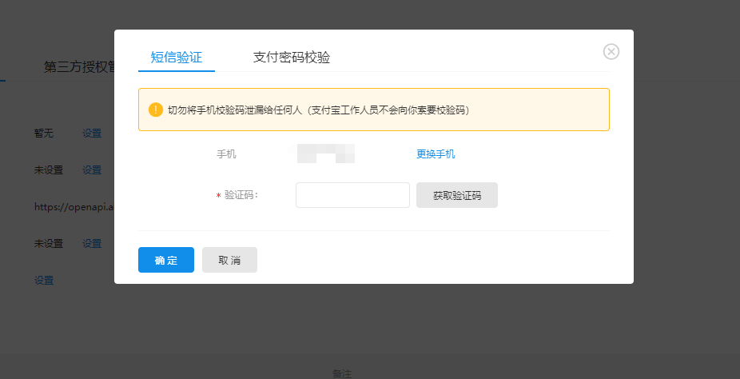Click 设置 beside 未设置 above the openapi URL
Viewport: 740px width, 379px height.
click(x=92, y=170)
